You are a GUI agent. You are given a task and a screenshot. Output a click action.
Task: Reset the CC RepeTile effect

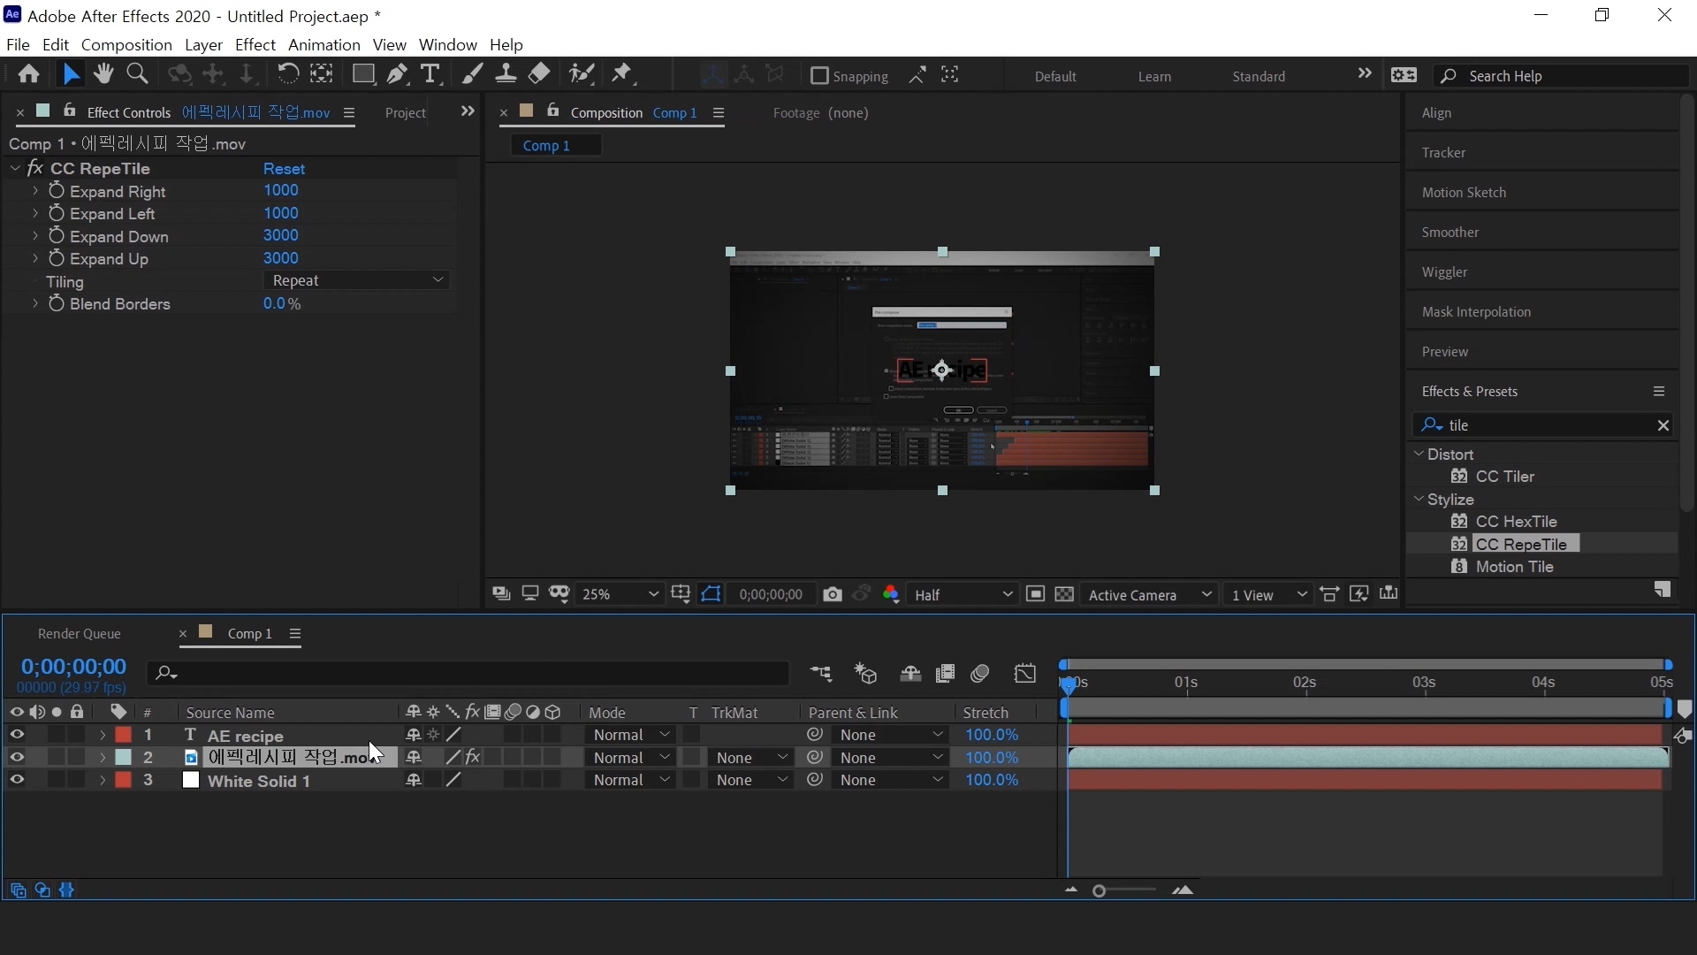point(284,169)
